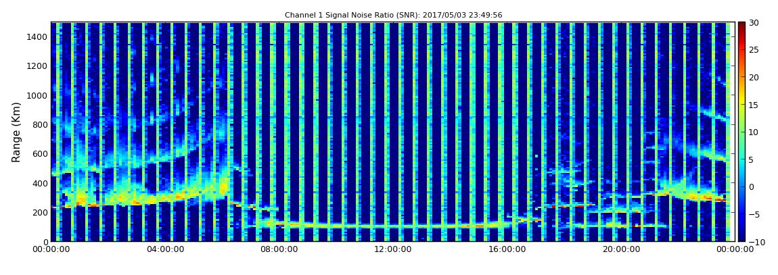Click the 400 range tick label
This screenshot has height=275, width=778.
coord(39,183)
